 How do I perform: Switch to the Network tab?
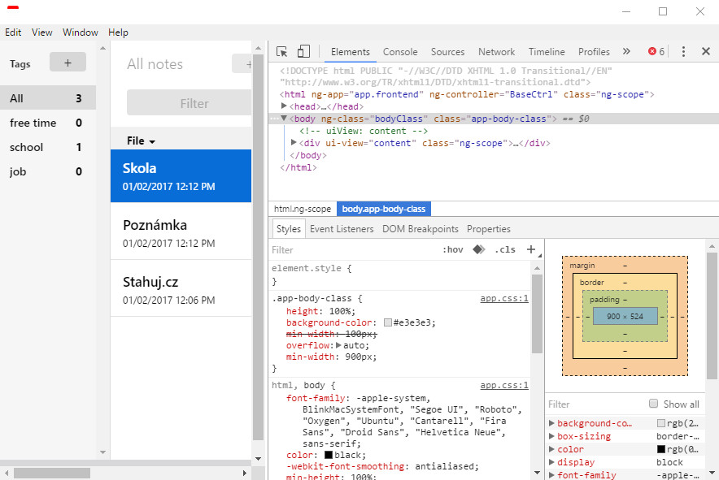click(497, 52)
